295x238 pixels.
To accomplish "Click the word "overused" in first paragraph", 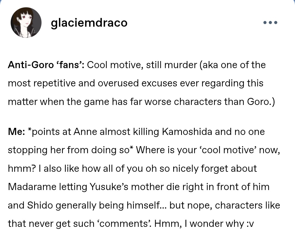I will pyautogui.click(x=118, y=83).
